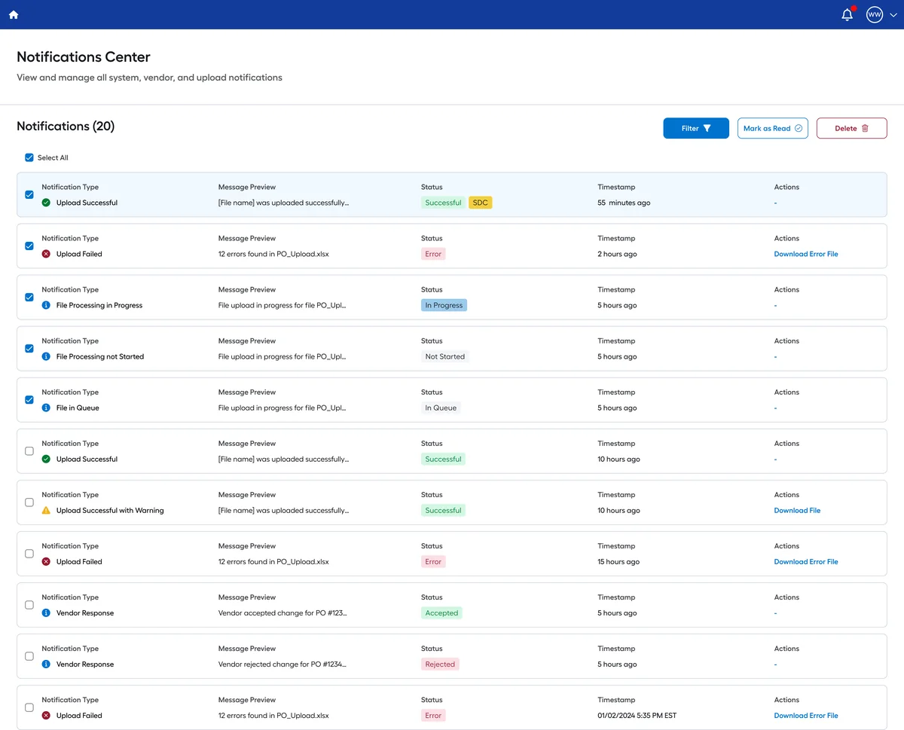Click the yellow warning triangle icon
Screen dimensions: 904x730
tap(46, 510)
